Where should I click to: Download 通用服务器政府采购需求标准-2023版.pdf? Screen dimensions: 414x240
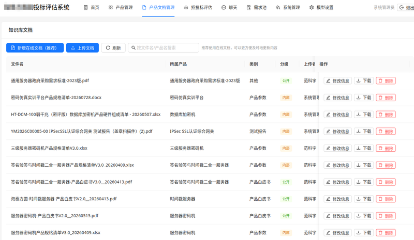point(364,81)
